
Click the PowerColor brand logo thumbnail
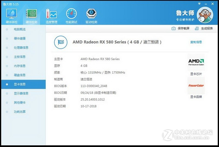point(196,86)
